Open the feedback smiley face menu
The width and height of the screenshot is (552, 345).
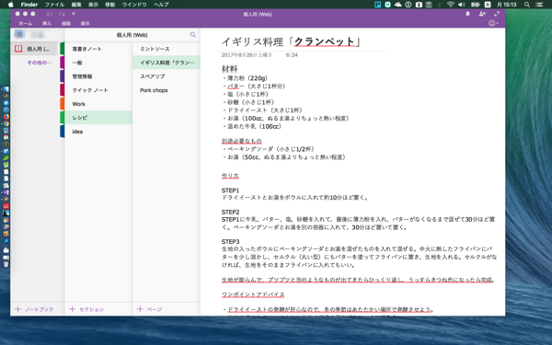pos(493,23)
